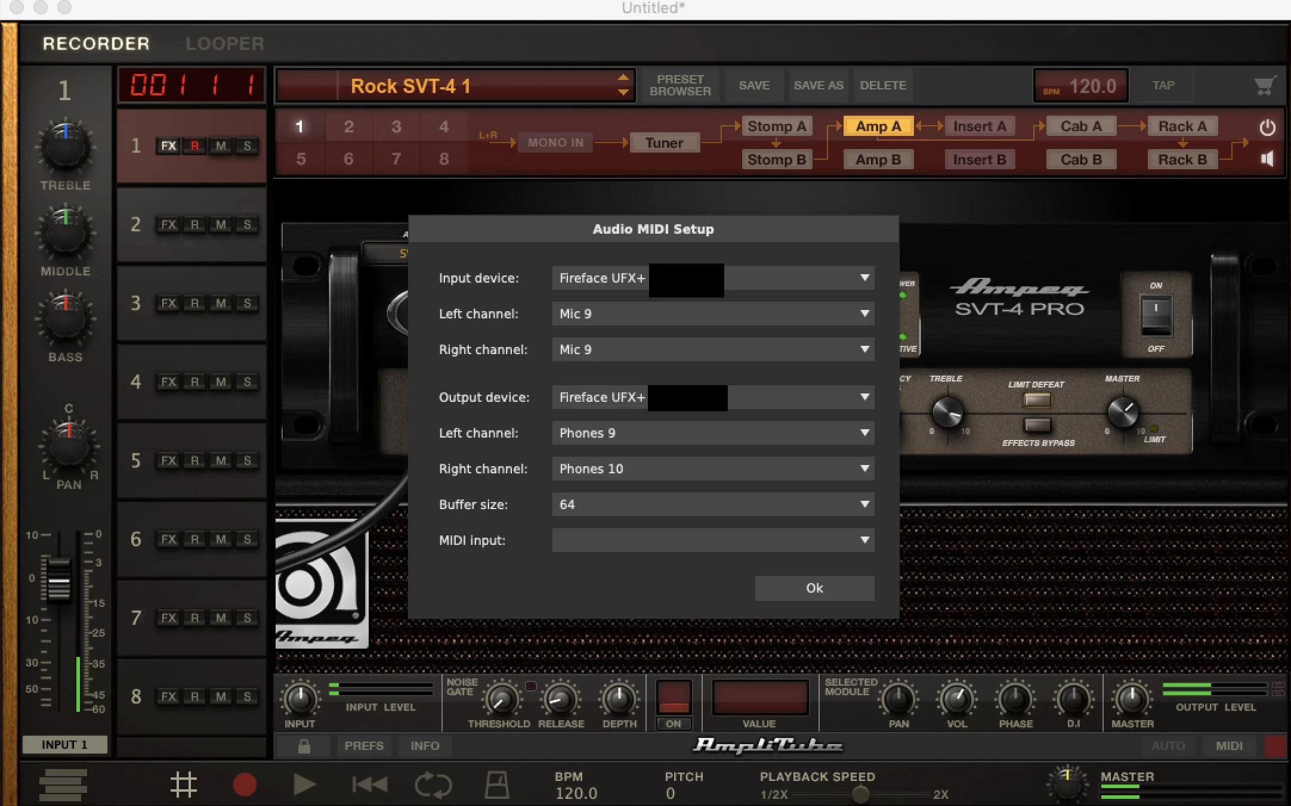Open input Left channel Mic 9 dropdown
The image size is (1291, 806).
click(713, 314)
